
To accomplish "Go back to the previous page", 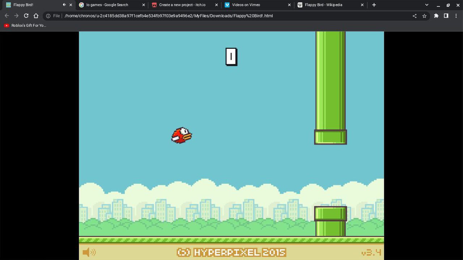I will [x=7, y=16].
